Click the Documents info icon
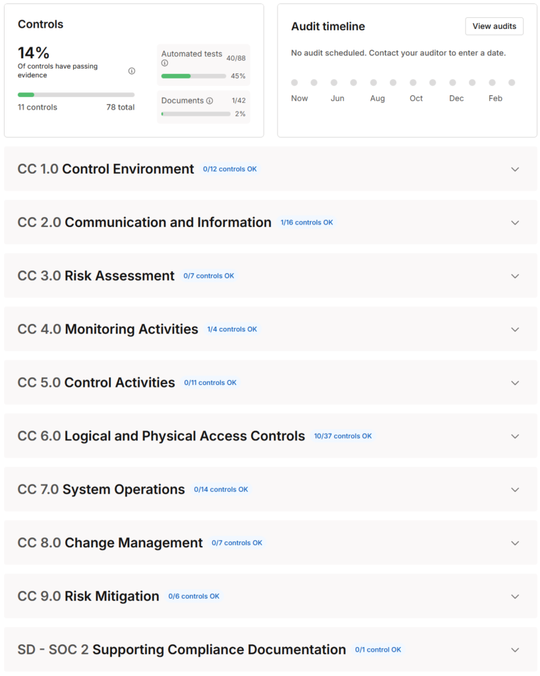540x676 pixels. pos(210,101)
